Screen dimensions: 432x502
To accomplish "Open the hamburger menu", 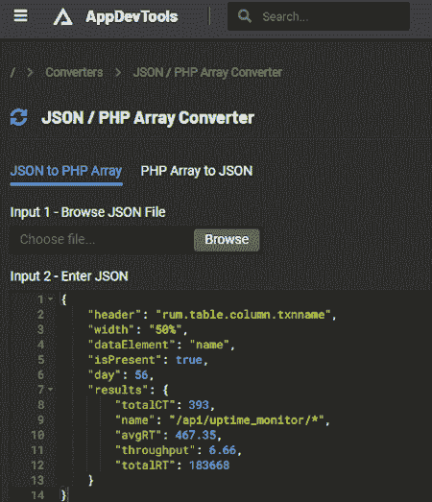I will [x=21, y=15].
